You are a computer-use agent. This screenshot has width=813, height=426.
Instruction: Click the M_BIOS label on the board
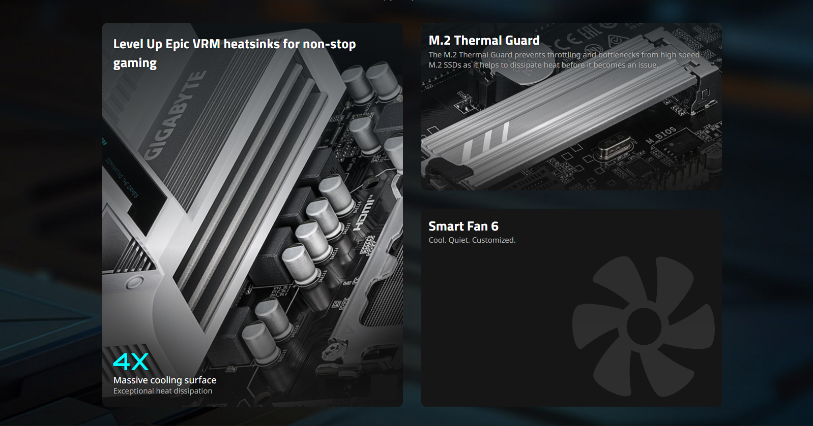[661, 134]
